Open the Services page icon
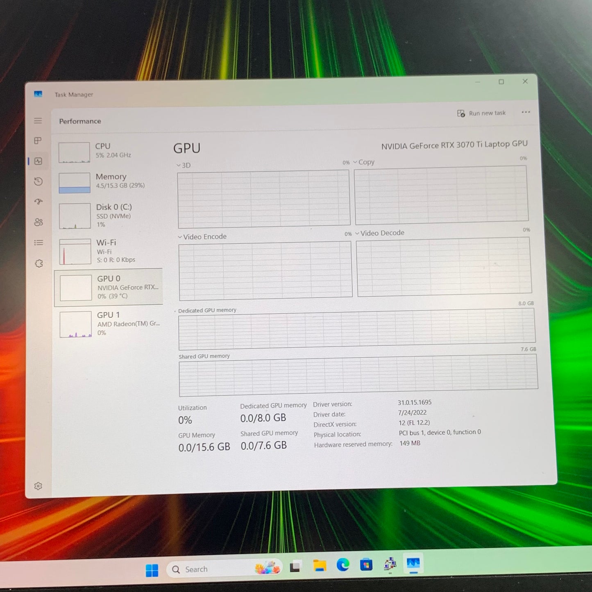Screen dimensions: 592x592 (39, 263)
